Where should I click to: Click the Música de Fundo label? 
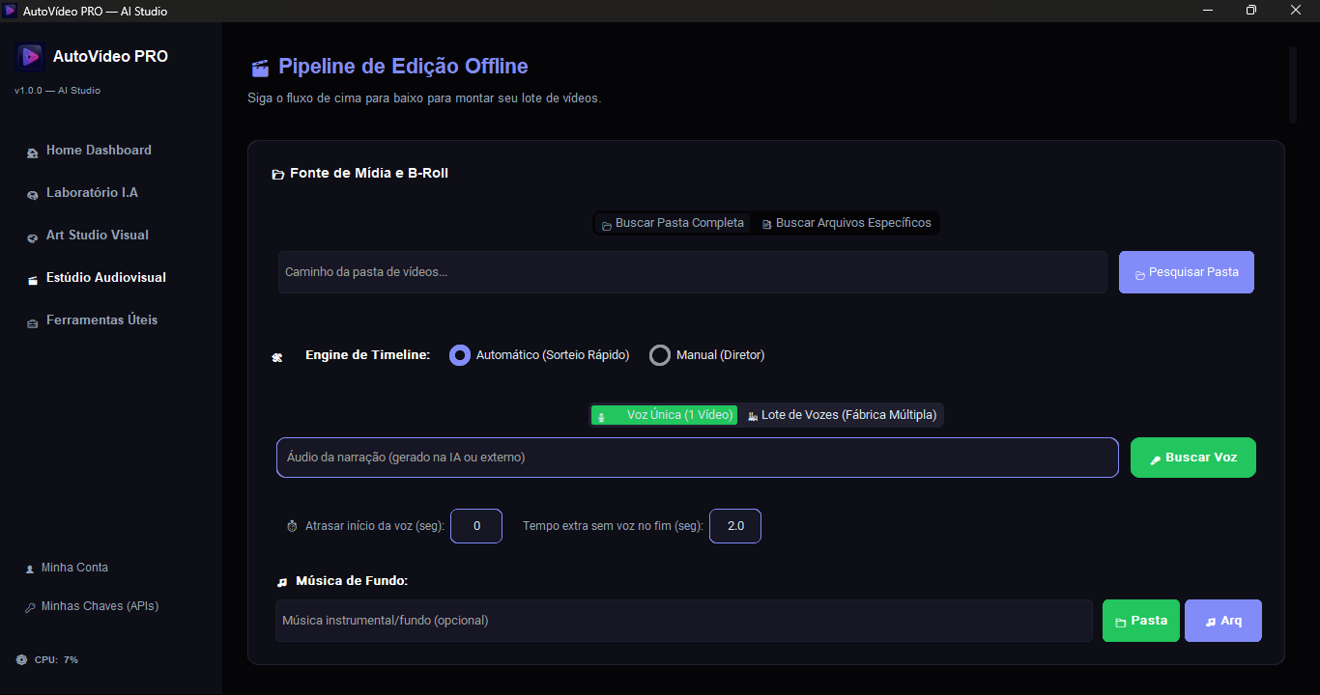click(352, 581)
